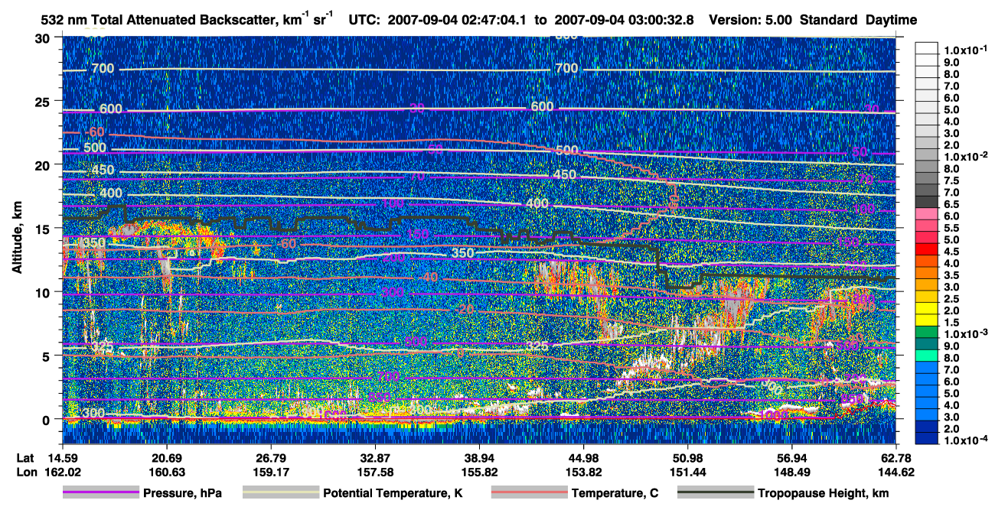
Task: Click the 'Temperature, C' legend label
Action: 615,494
